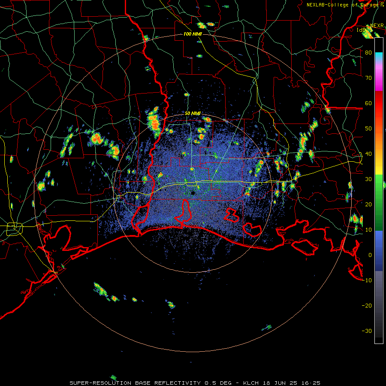
Task: Click the black radar site dot at map center
Action: [x=193, y=193]
